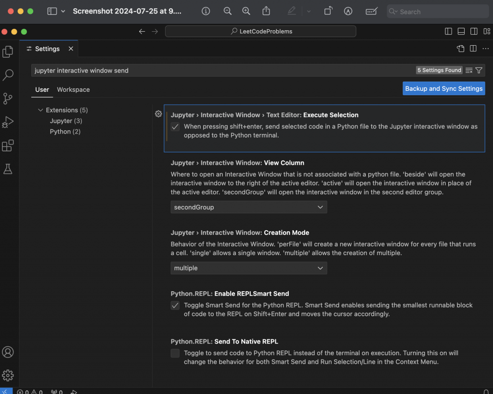Screen dimensions: 493x394
Task: Click errors and warnings status indicator
Action: click(x=30, y=392)
